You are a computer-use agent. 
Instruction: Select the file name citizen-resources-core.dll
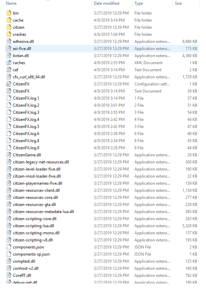(x=35, y=198)
